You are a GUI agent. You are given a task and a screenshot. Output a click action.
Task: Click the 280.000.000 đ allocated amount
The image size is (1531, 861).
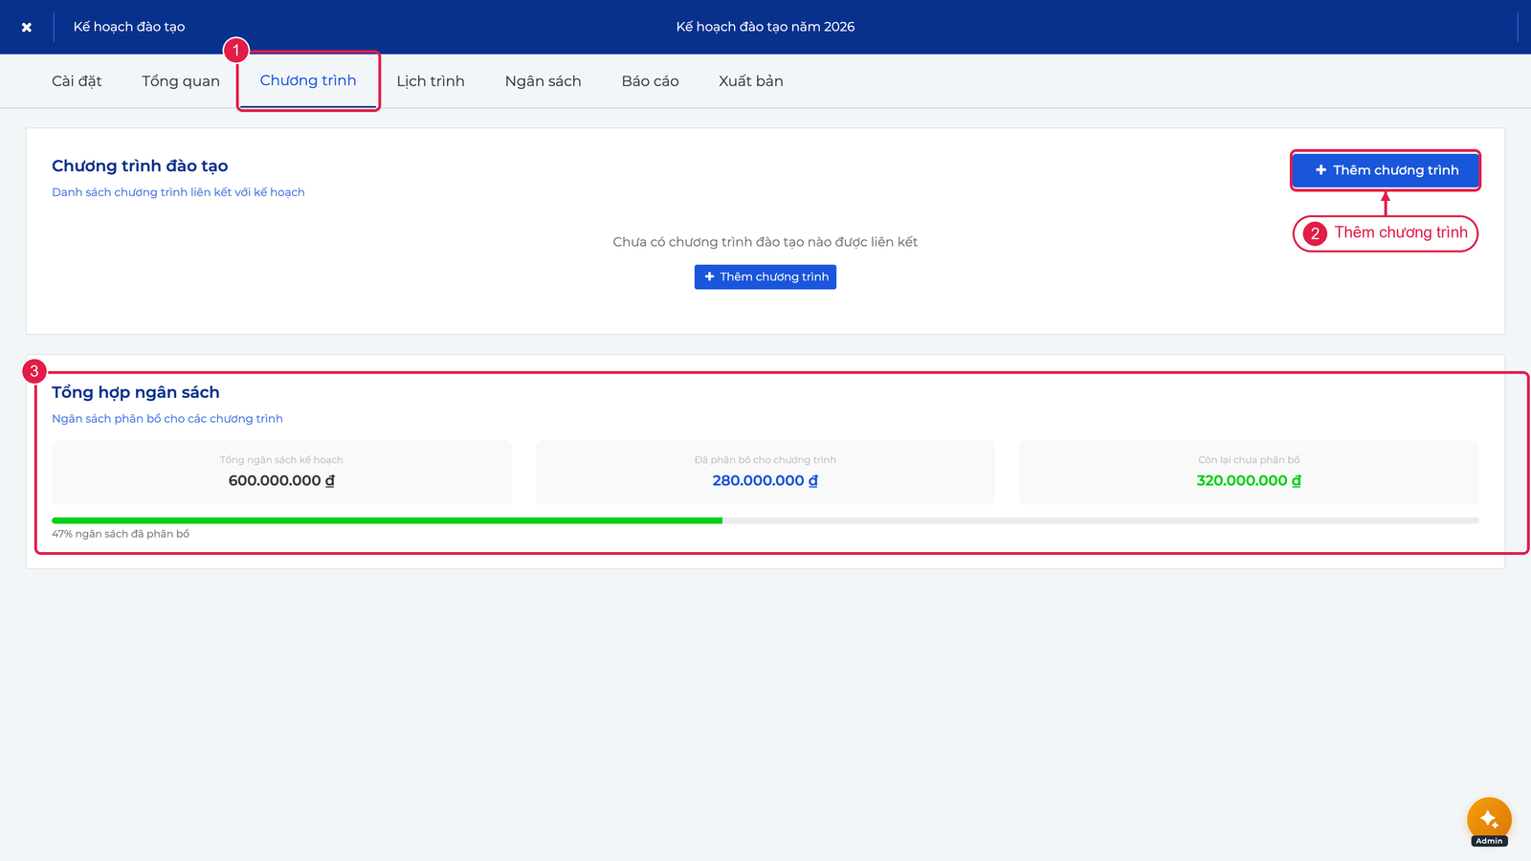point(765,480)
